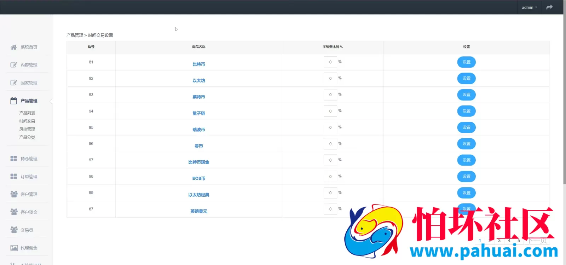Open 交易员 menu item
The width and height of the screenshot is (566, 265).
tap(27, 230)
